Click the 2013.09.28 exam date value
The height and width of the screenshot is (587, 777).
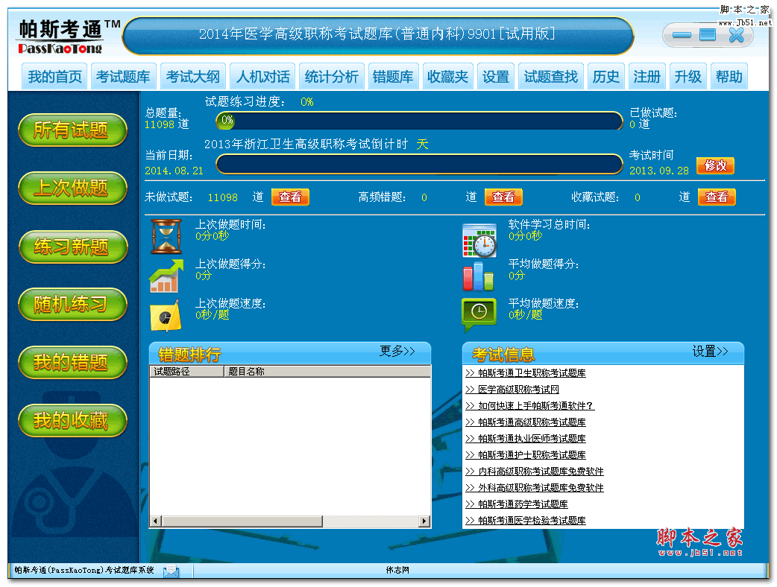[659, 171]
